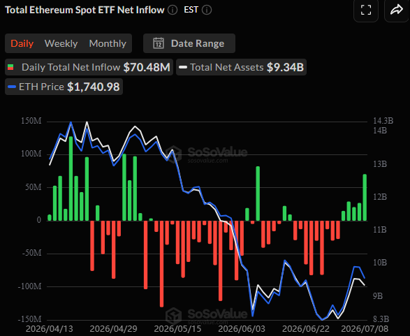Select the Daily tab
The height and width of the screenshot is (336, 410).
22,43
